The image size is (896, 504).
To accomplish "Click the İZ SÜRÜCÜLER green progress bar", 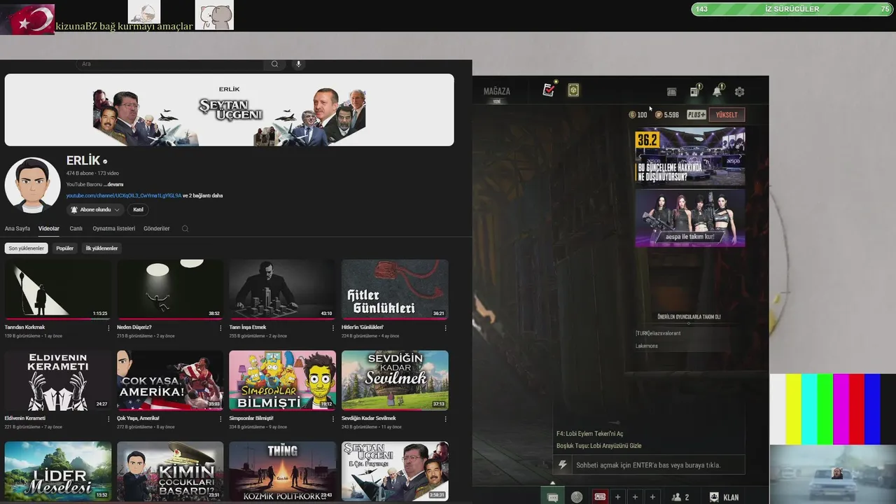I will pos(792,9).
